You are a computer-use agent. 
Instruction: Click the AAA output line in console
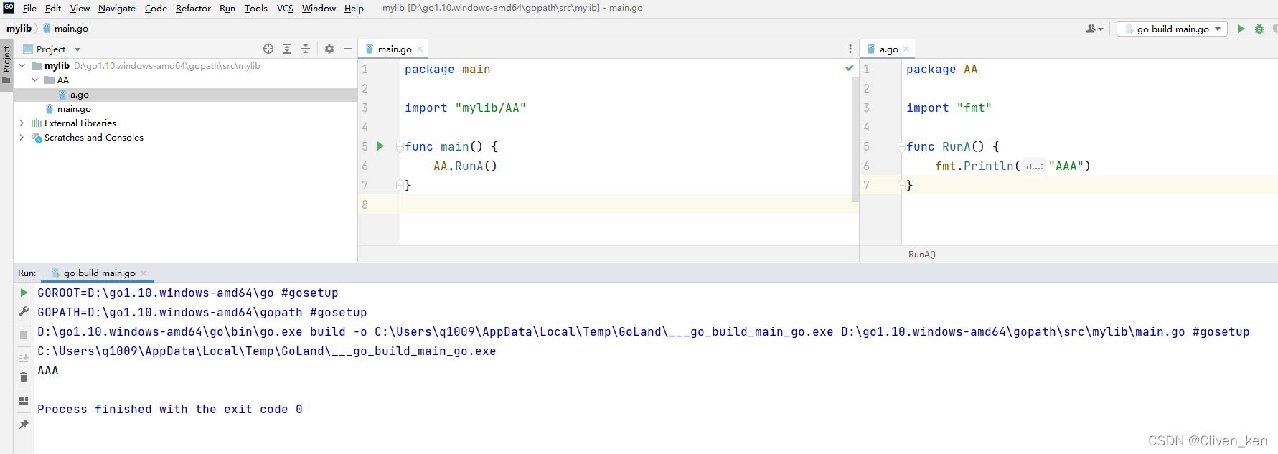tap(48, 370)
